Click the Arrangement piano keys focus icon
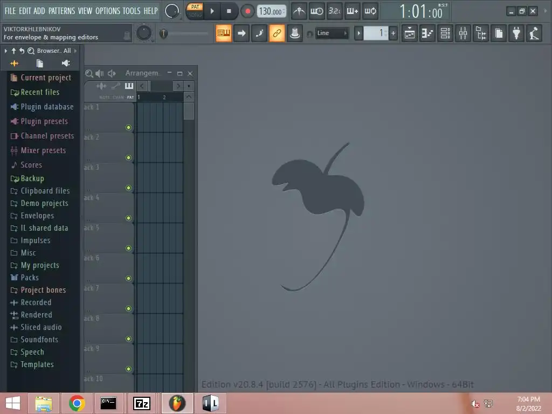The width and height of the screenshot is (552, 414). point(129,86)
